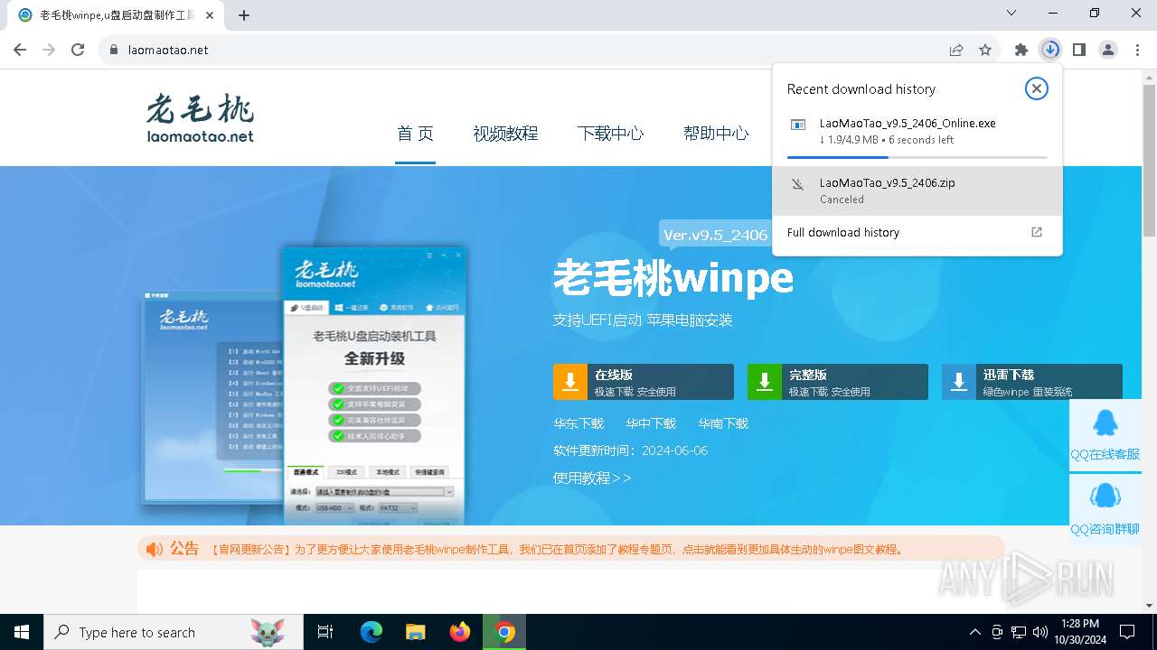Download the 完整版 full version
1157x650 pixels.
click(x=838, y=382)
